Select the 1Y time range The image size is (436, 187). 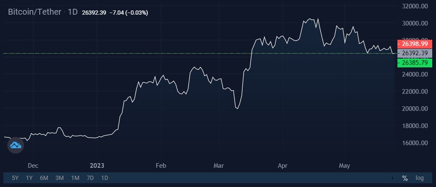29,178
